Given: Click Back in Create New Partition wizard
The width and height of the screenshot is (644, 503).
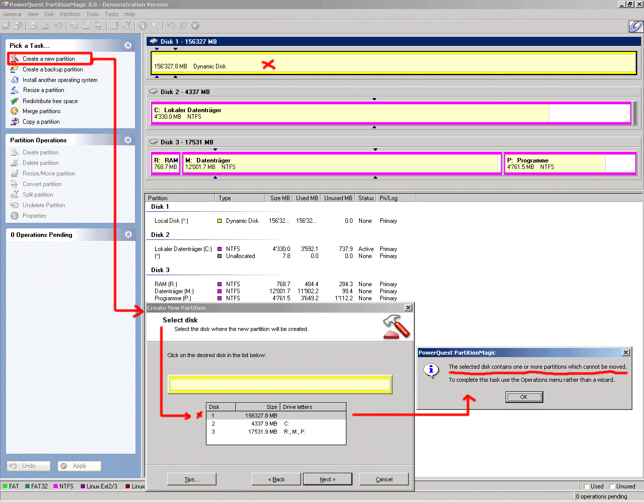Looking at the screenshot, I should [276, 479].
